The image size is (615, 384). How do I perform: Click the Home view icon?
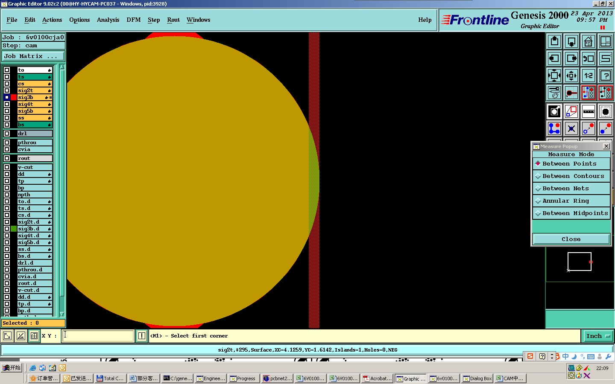point(589,41)
